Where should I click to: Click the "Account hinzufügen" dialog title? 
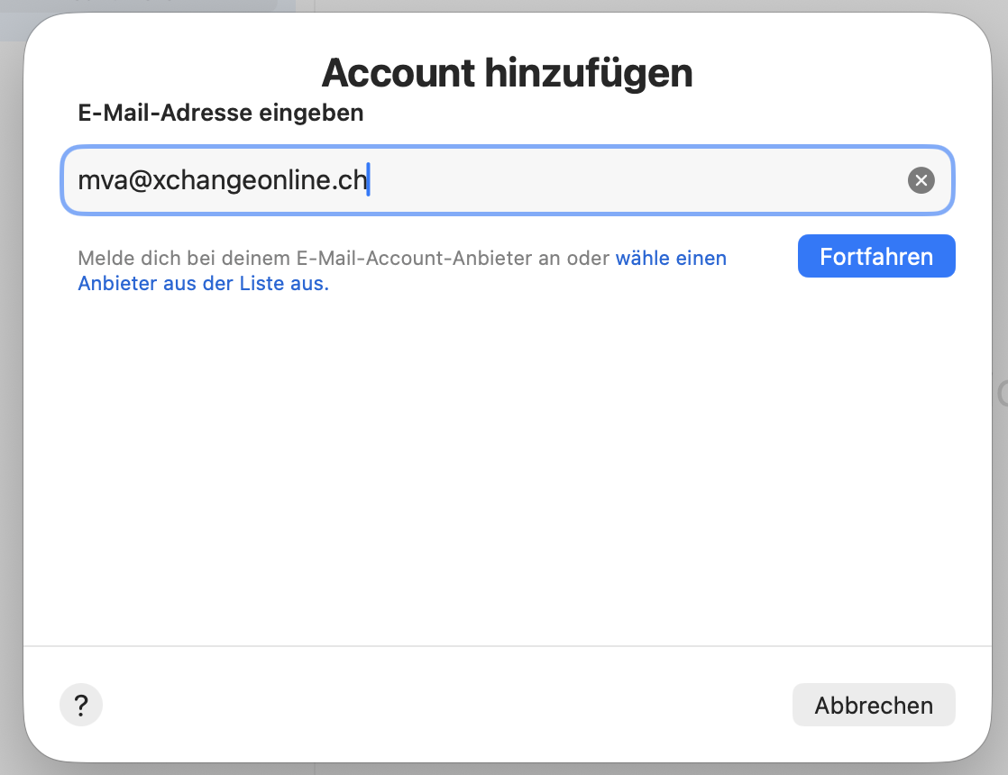pos(507,73)
